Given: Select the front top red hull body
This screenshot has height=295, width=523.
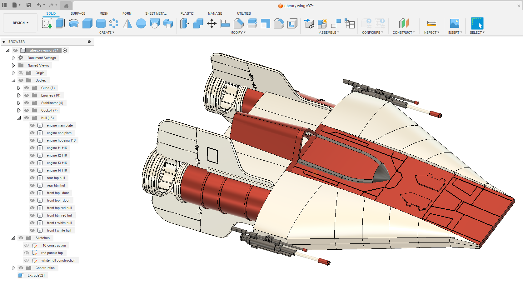Looking at the screenshot, I should [x=59, y=208].
